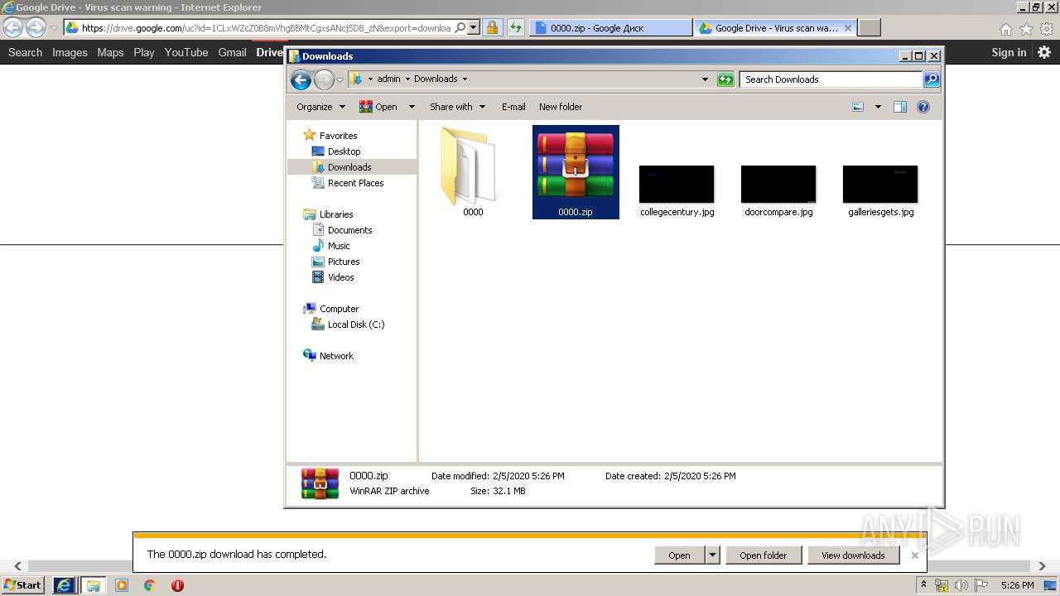Screen dimensions: 1060x596
Task: Click the Search Downloads field
Action: coord(831,79)
